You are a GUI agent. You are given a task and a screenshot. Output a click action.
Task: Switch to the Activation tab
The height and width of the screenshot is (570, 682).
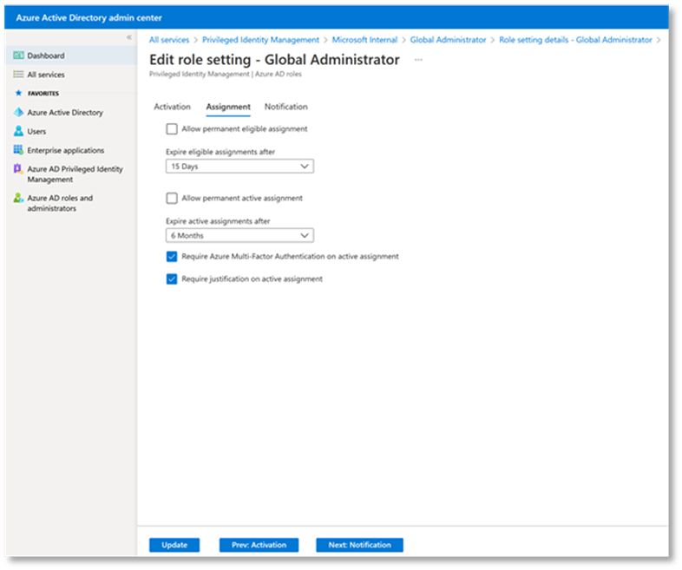click(x=172, y=107)
